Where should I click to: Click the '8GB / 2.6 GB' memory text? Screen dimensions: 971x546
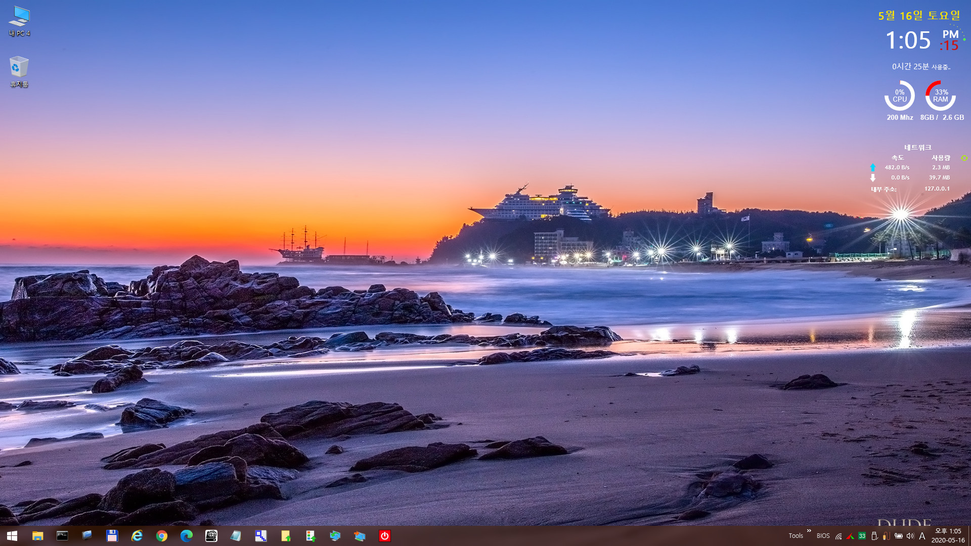pyautogui.click(x=942, y=117)
